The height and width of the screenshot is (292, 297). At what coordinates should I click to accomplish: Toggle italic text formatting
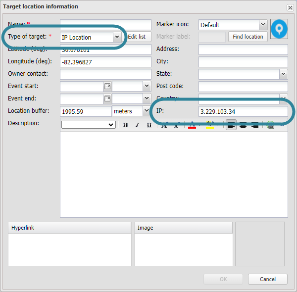pos(137,125)
